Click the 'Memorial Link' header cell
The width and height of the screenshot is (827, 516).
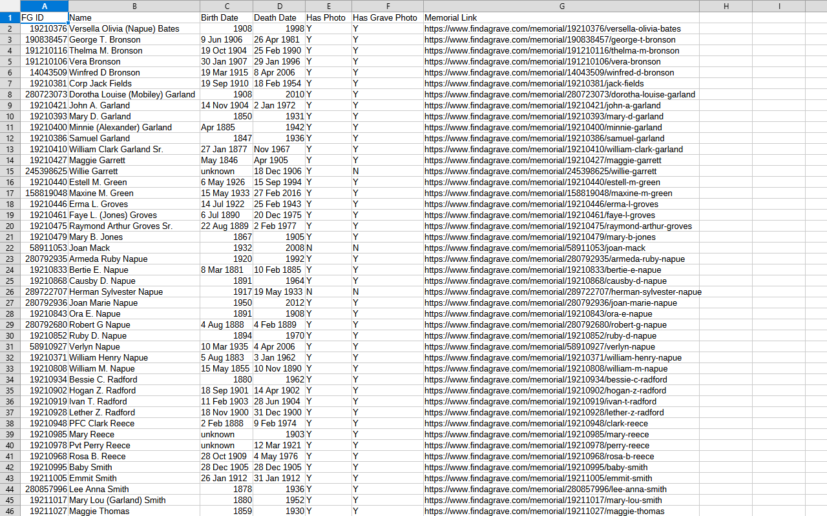pyautogui.click(x=561, y=17)
